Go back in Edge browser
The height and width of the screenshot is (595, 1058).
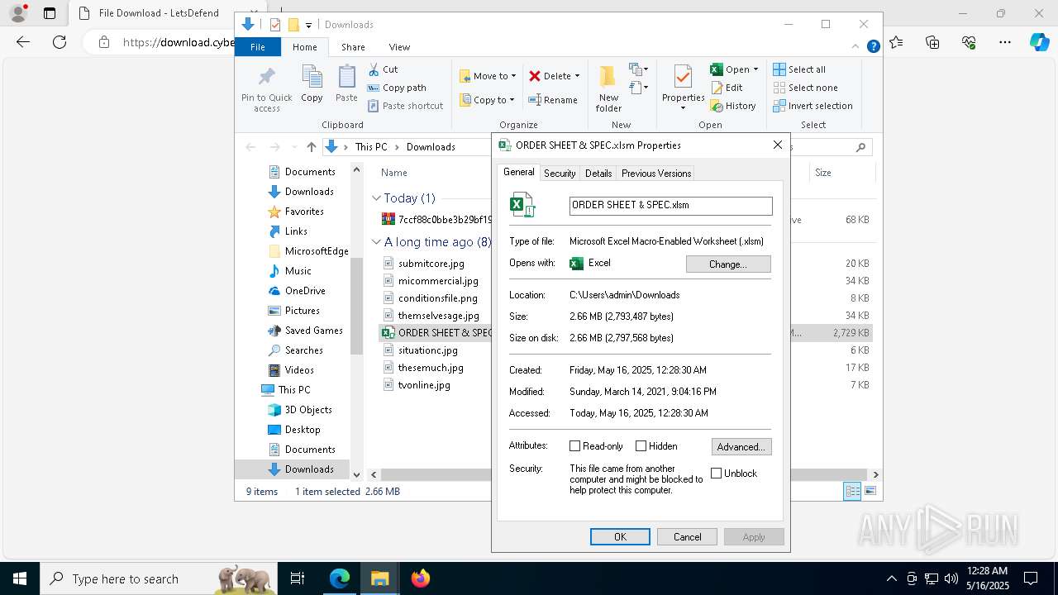(23, 42)
